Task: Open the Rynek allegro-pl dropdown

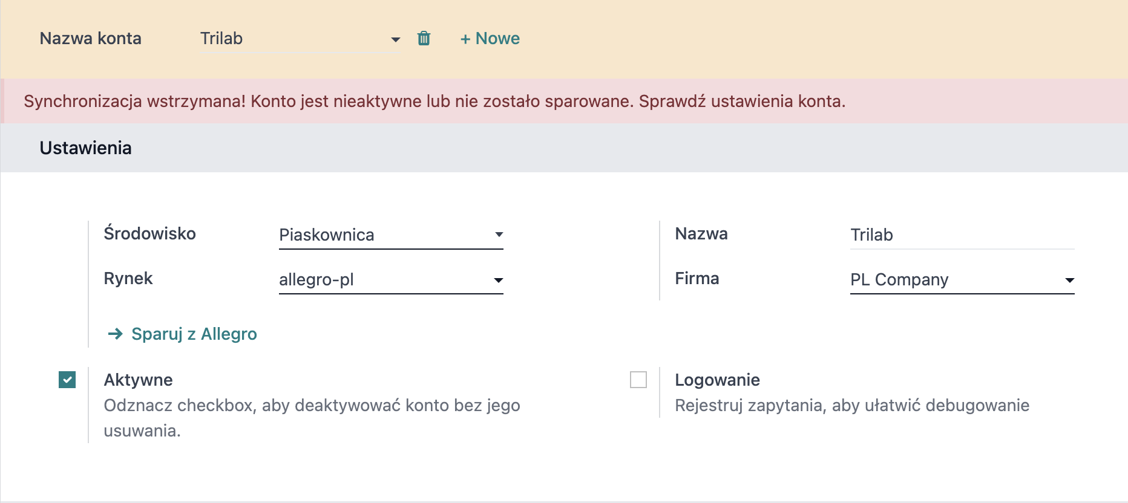Action: point(391,279)
